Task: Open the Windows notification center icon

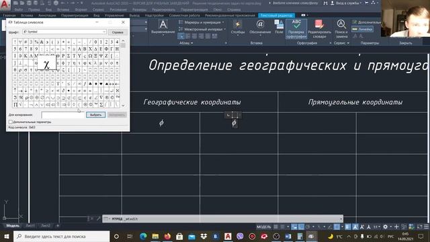Action: coord(421,236)
